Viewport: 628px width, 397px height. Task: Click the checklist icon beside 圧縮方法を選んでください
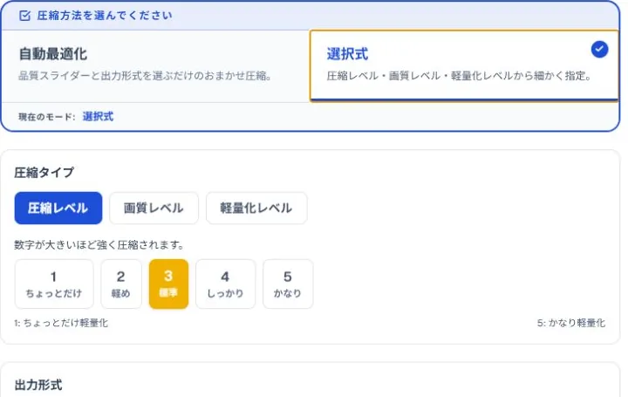point(24,16)
